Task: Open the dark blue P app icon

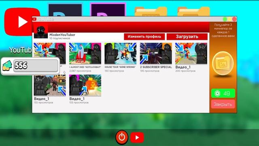Action: click(65, 10)
